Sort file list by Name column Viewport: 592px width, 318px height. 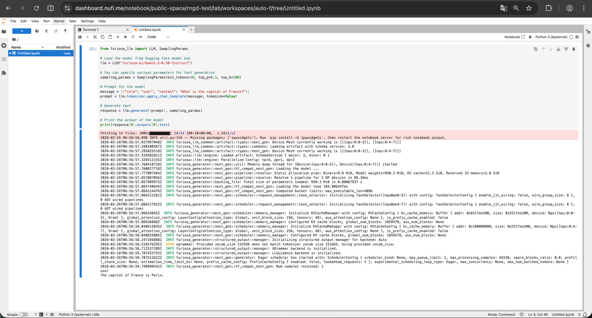(27, 47)
